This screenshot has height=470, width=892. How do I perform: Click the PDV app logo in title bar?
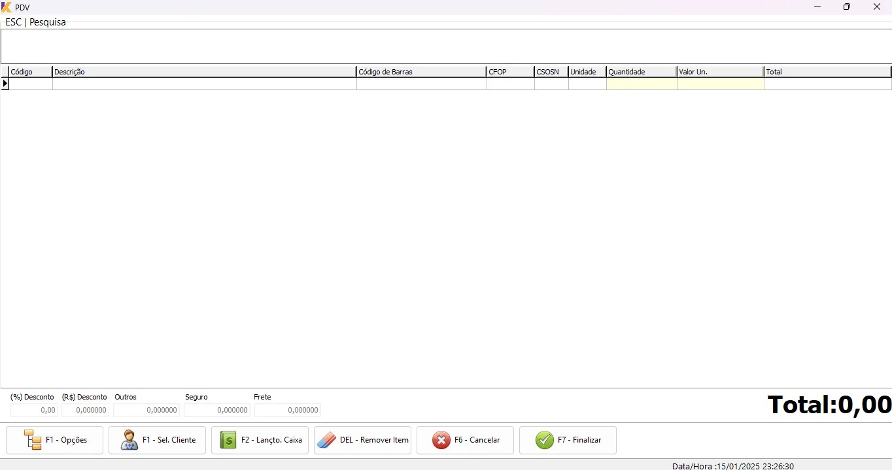[x=7, y=7]
